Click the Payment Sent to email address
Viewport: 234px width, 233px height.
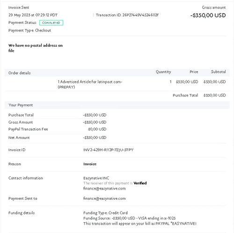click(x=104, y=198)
